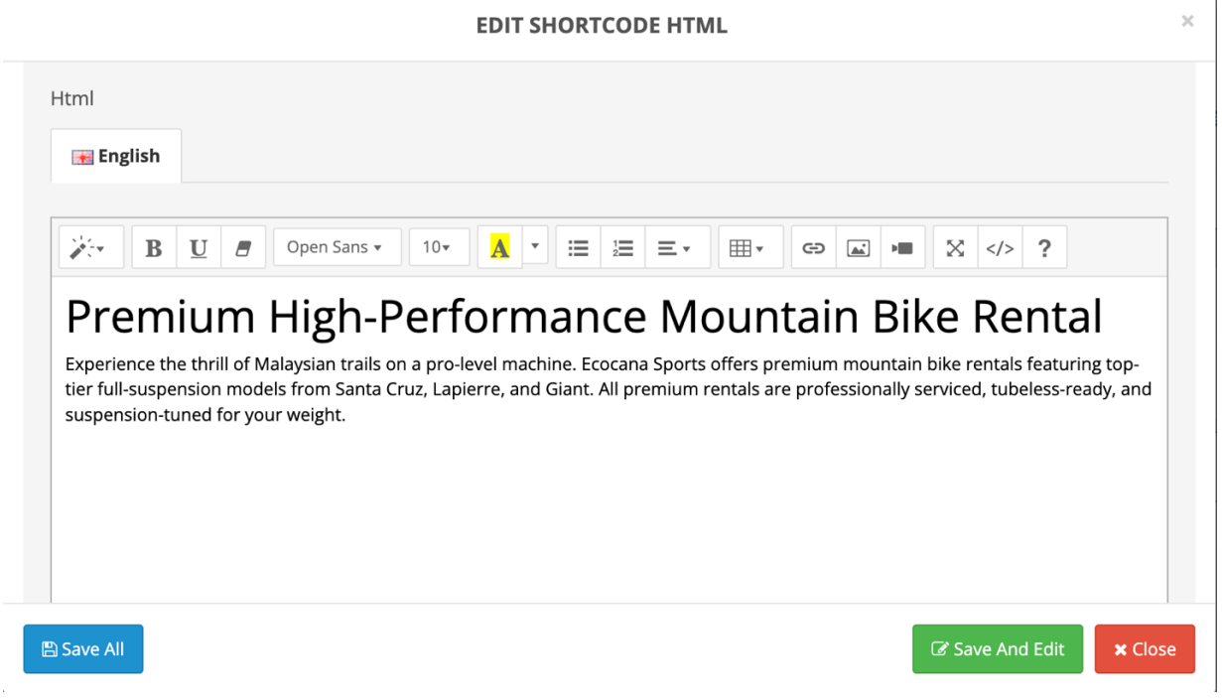This screenshot has width=1222, height=698.
Task: Open the insert picture dialog
Action: click(859, 248)
